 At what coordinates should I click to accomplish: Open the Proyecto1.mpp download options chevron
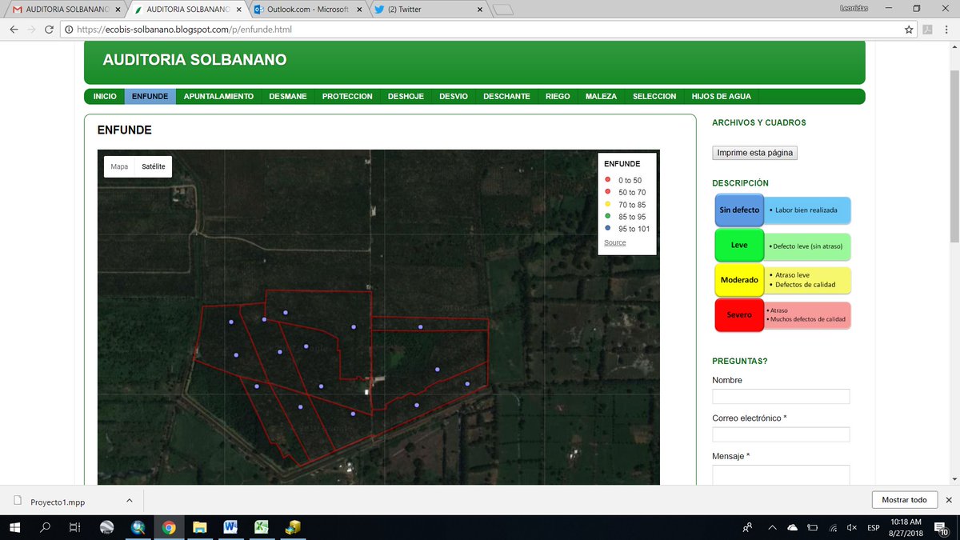(129, 501)
